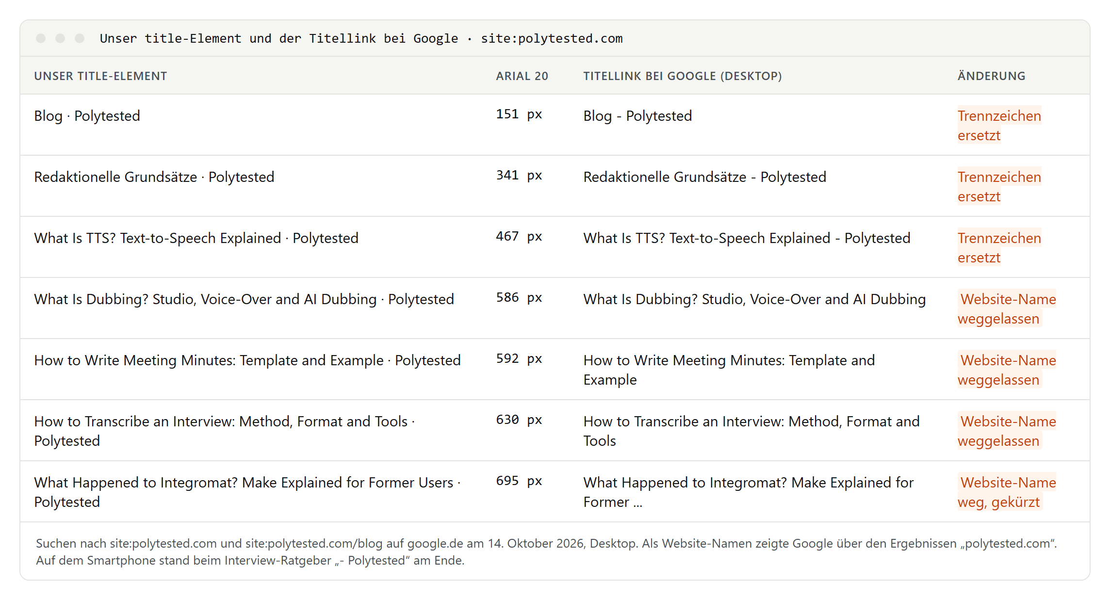Select 'How to Transcribe an Interview ... · Polytested'
The height and width of the screenshot is (600, 1110).
point(225,431)
